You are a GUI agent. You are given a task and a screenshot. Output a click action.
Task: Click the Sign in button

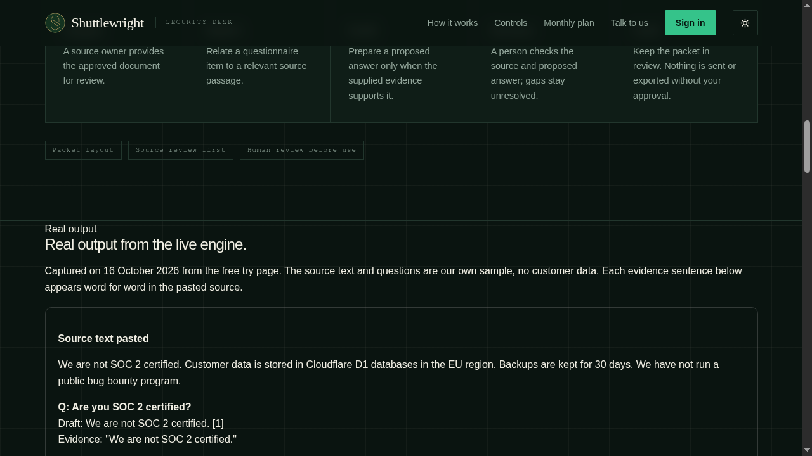(x=690, y=23)
